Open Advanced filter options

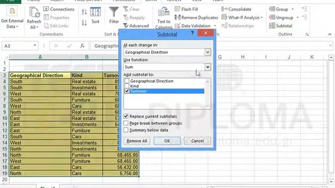(x=136, y=26)
